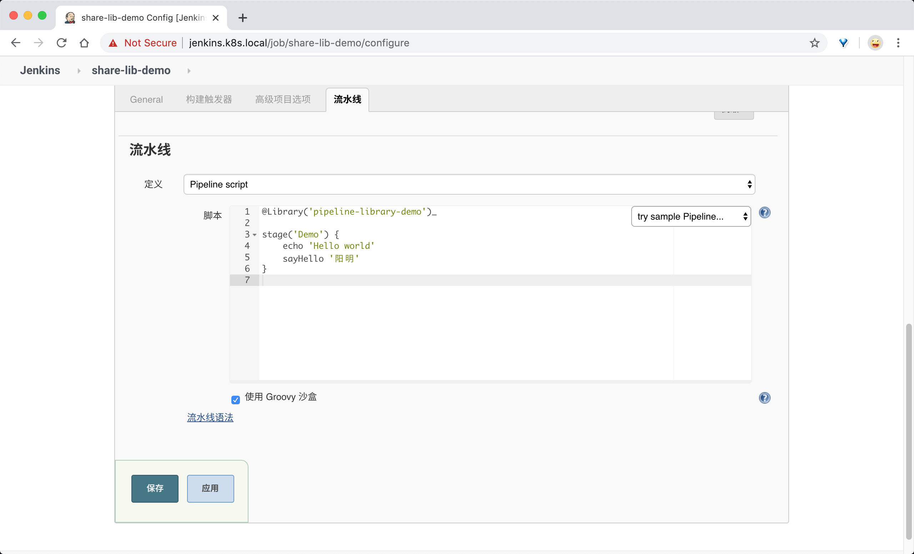Click the blue extension icon near the address bar

(844, 42)
